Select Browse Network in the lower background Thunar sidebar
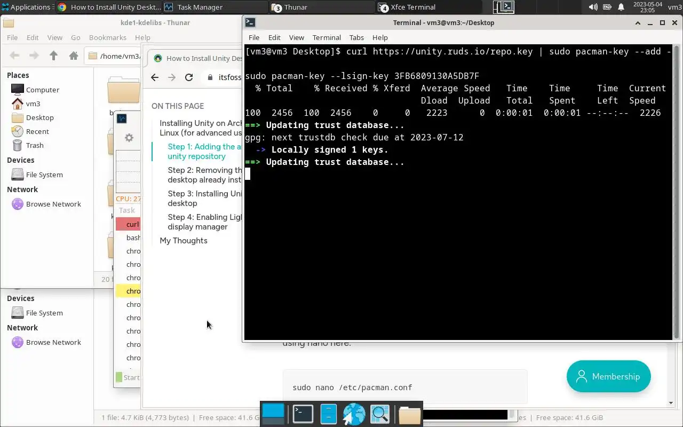The width and height of the screenshot is (683, 427). click(x=47, y=342)
